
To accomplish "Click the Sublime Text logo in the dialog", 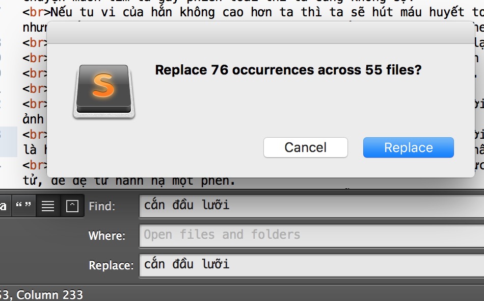I will pyautogui.click(x=104, y=91).
